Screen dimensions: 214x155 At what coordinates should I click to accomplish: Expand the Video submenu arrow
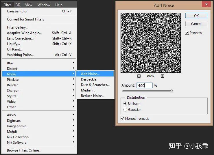(x=73, y=101)
